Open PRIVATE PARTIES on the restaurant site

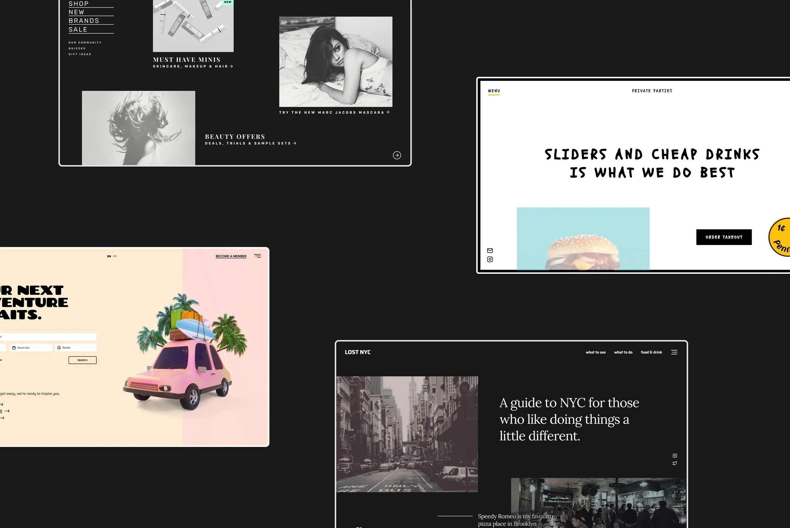(652, 91)
